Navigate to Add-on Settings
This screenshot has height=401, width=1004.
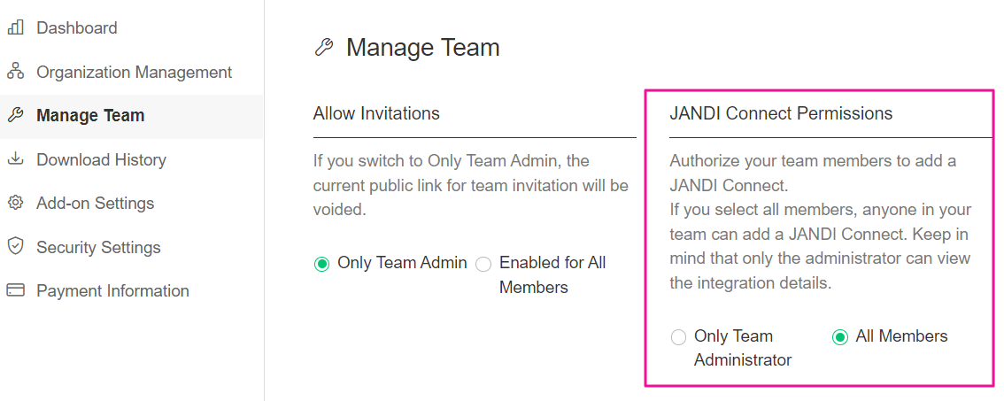pos(95,203)
